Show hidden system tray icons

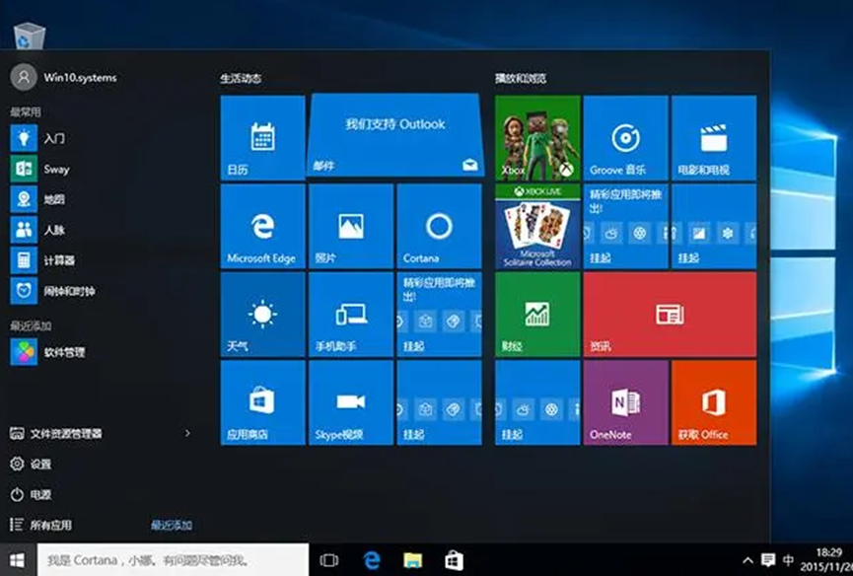click(x=748, y=560)
